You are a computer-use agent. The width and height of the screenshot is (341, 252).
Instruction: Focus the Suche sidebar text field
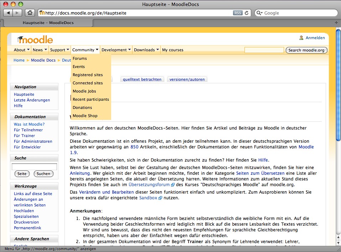coord(34,167)
